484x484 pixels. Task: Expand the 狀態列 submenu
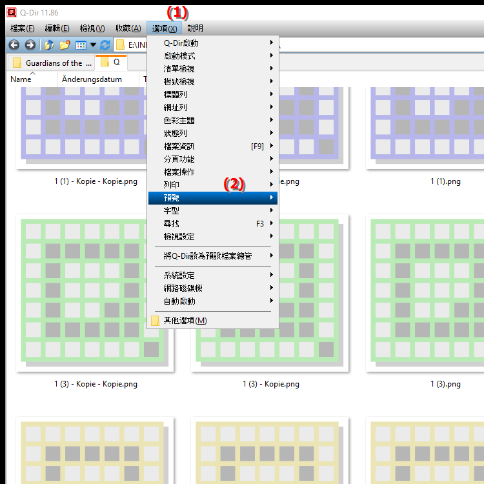click(x=213, y=134)
